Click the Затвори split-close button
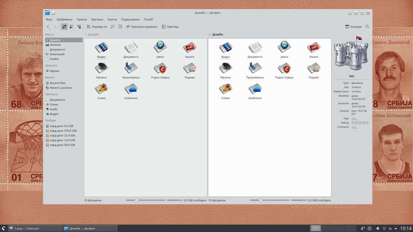The width and height of the screenshot is (413, 232). (x=353, y=27)
